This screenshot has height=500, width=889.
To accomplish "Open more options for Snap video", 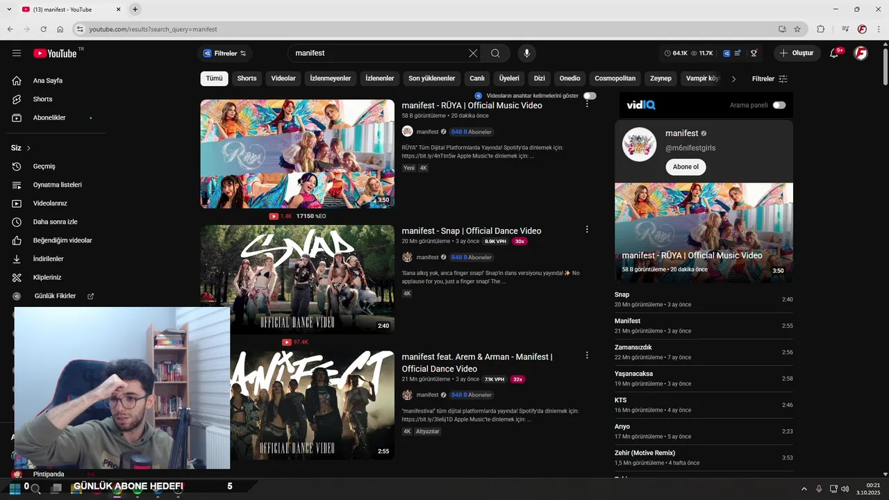I will (x=587, y=229).
